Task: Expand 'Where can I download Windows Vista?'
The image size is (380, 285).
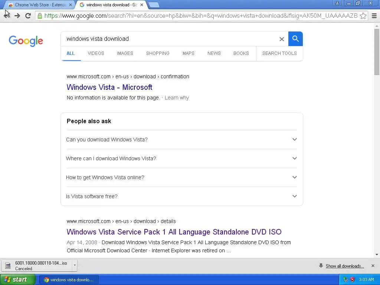Action: tap(181, 158)
